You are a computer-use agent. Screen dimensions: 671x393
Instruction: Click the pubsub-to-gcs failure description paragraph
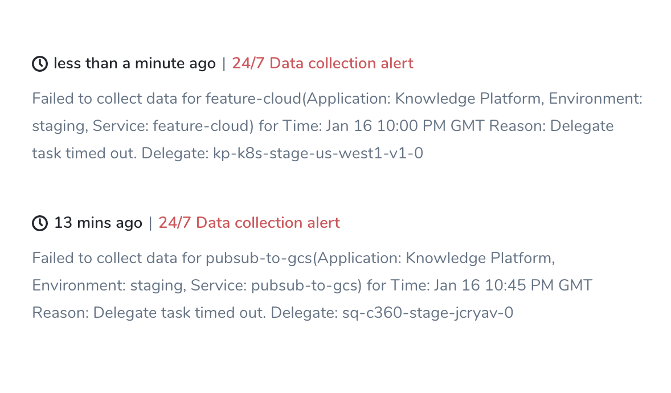point(312,285)
